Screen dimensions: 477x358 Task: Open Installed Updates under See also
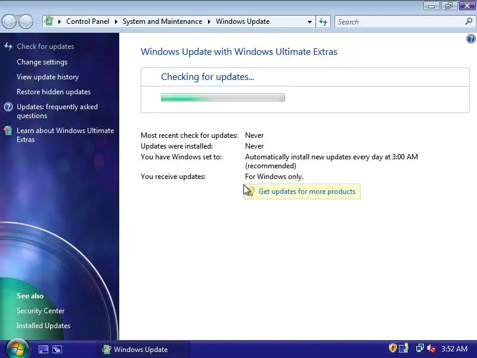coord(44,326)
